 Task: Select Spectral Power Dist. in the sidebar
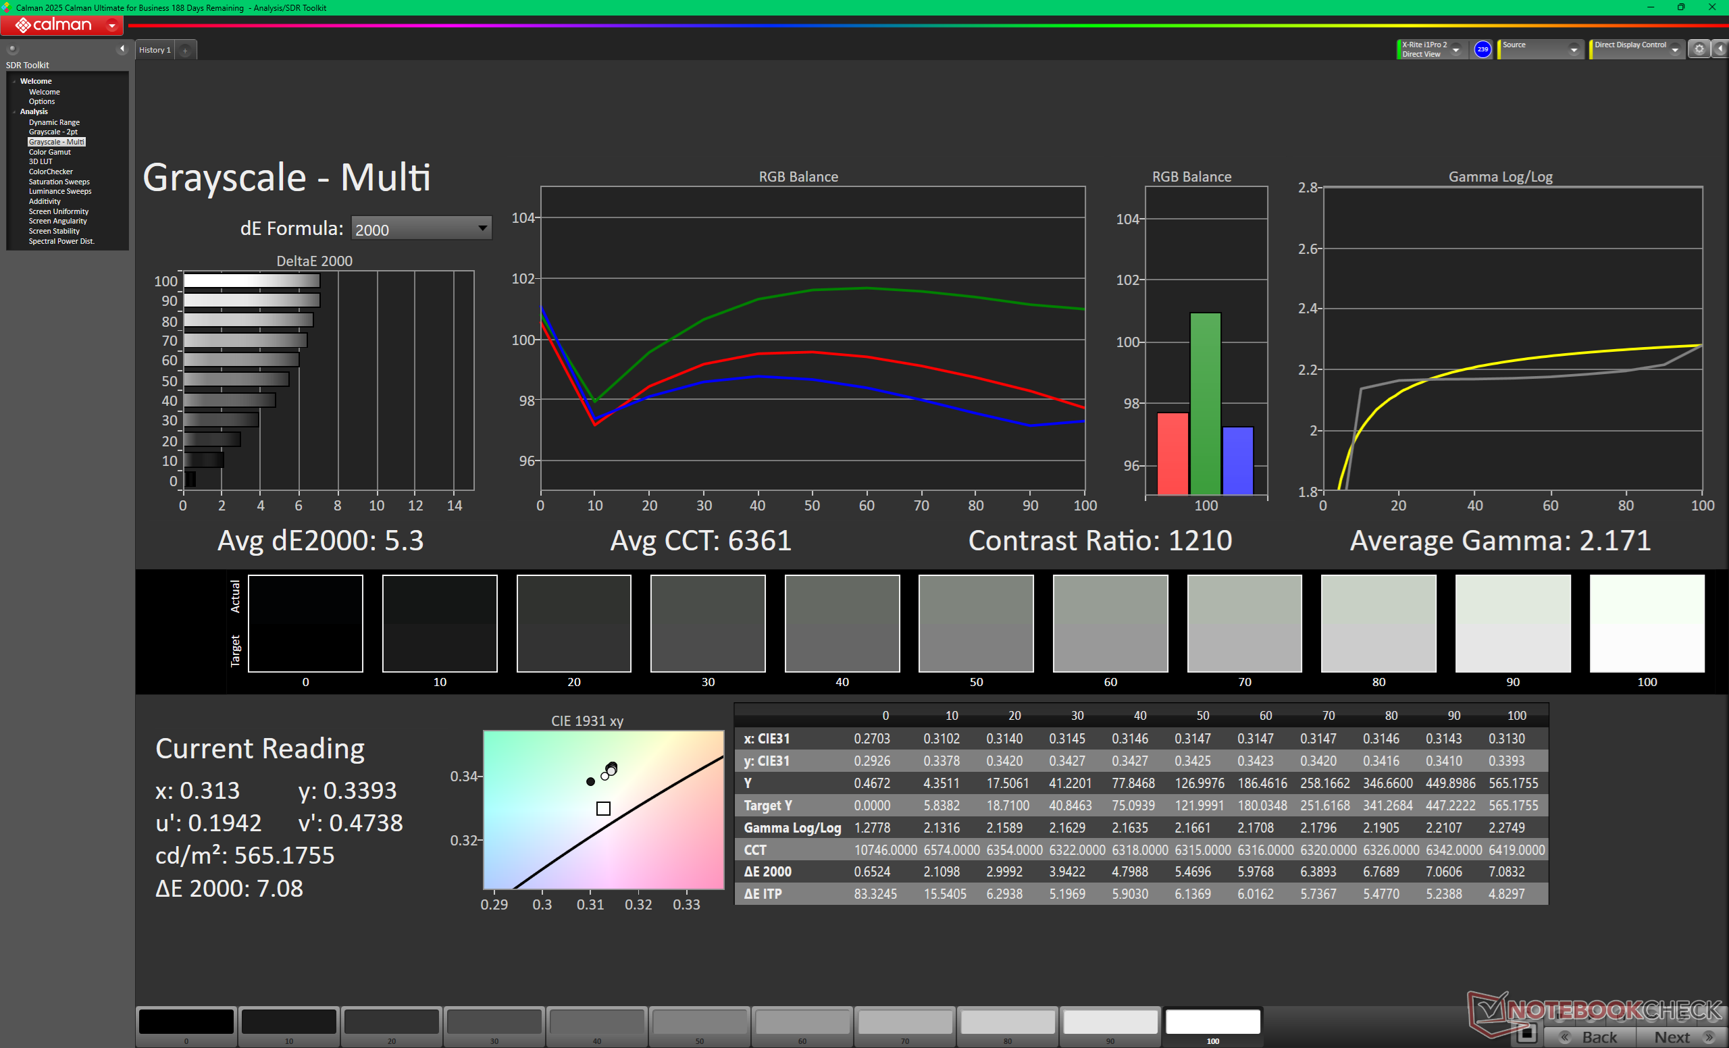(61, 241)
